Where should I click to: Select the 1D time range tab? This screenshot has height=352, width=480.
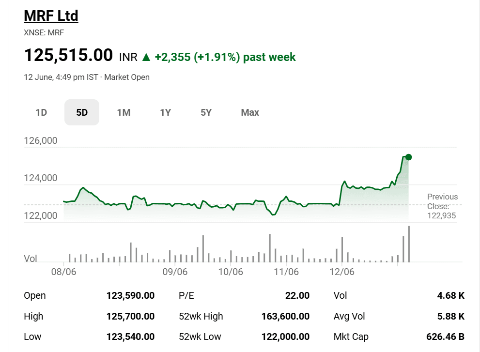point(41,112)
